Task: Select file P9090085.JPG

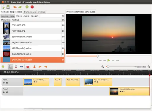Action: [32, 25]
